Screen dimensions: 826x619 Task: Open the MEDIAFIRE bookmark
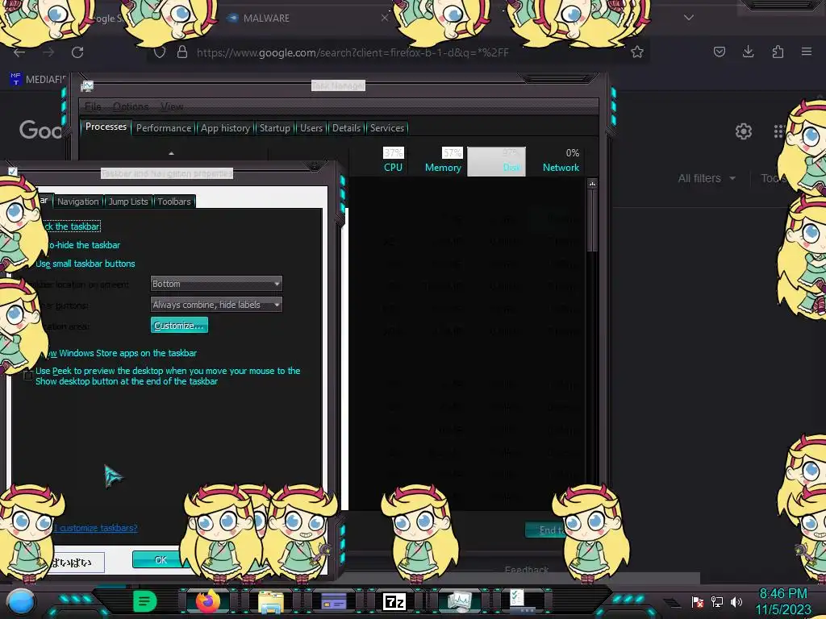tap(38, 80)
